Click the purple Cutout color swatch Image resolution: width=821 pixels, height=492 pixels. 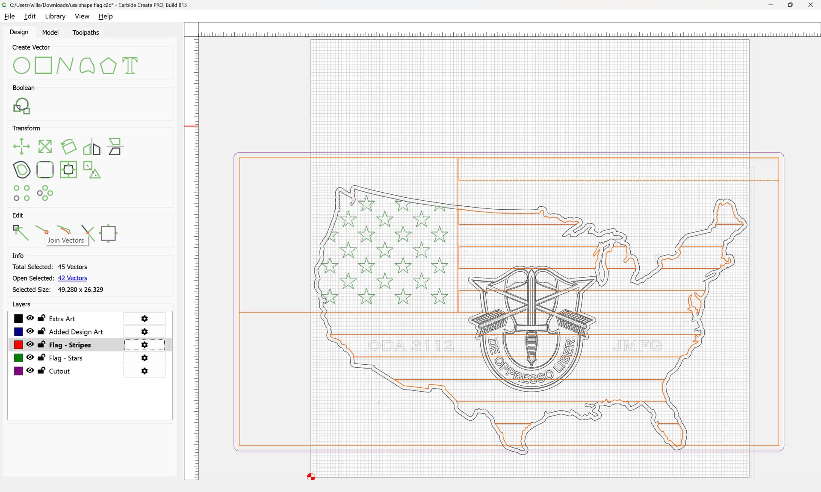coord(18,371)
